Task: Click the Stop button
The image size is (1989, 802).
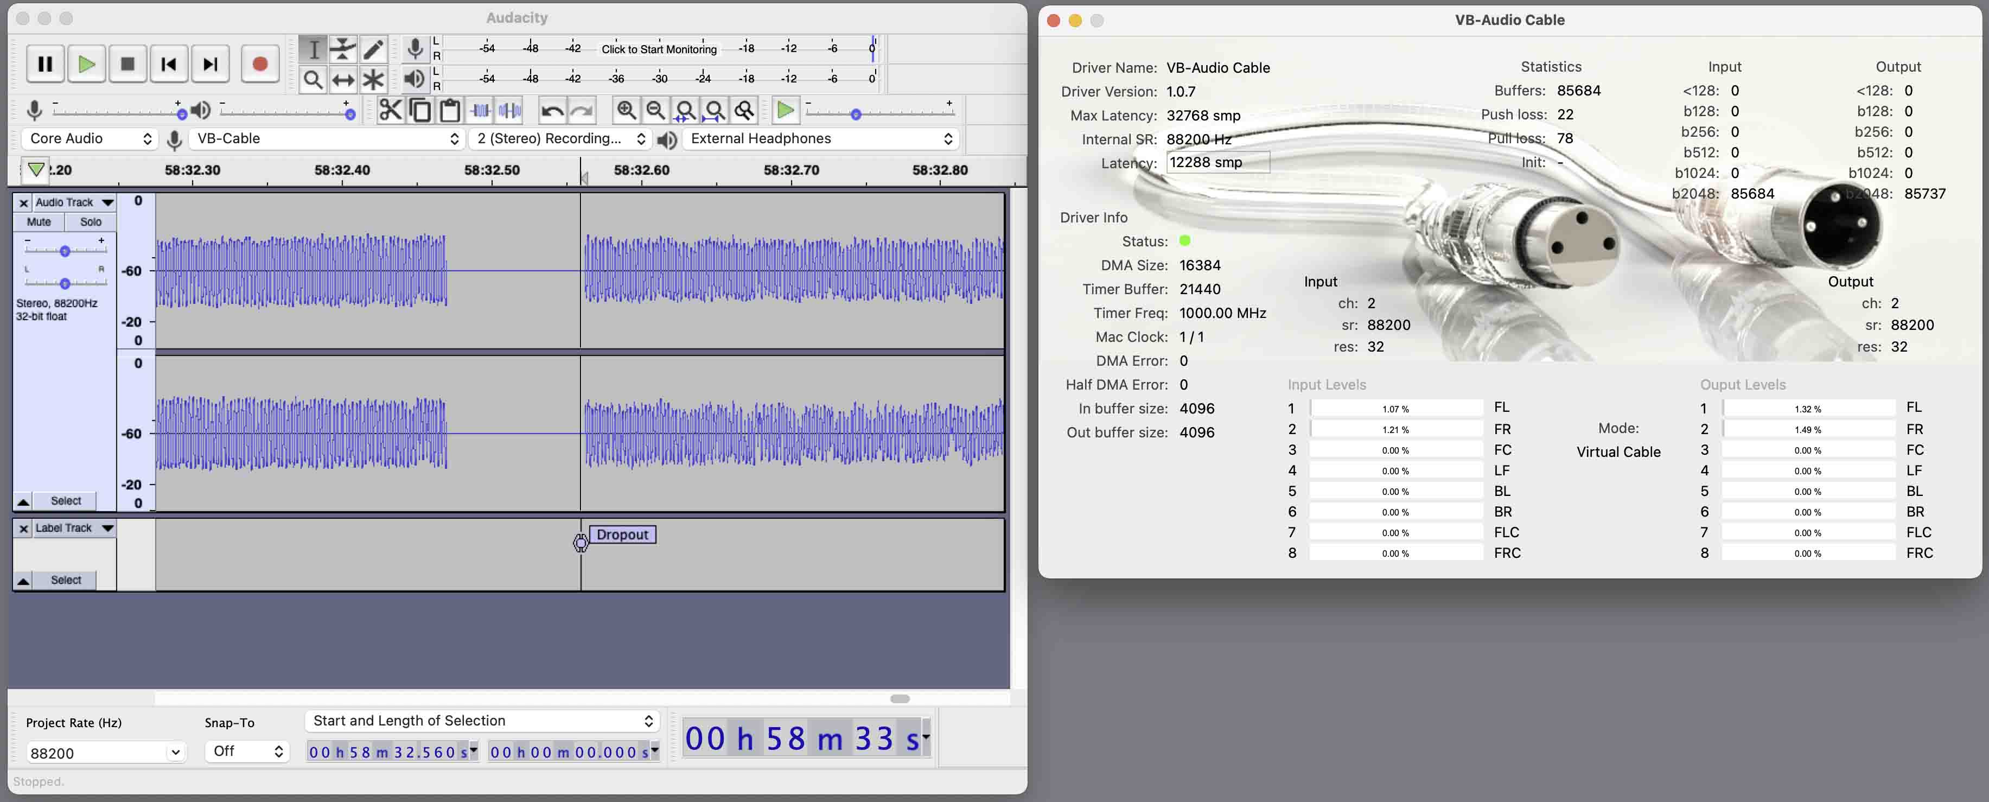Action: 127,64
